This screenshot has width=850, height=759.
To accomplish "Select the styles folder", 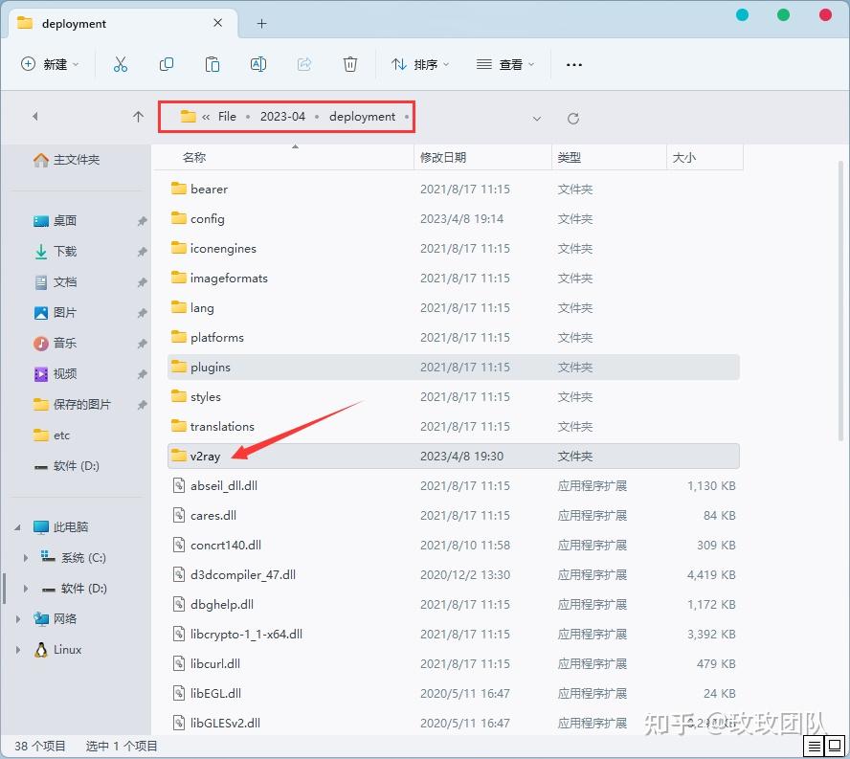I will click(x=453, y=397).
